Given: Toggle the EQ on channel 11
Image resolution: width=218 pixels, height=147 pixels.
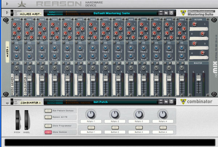Looking at the screenshot, I should (140, 42).
